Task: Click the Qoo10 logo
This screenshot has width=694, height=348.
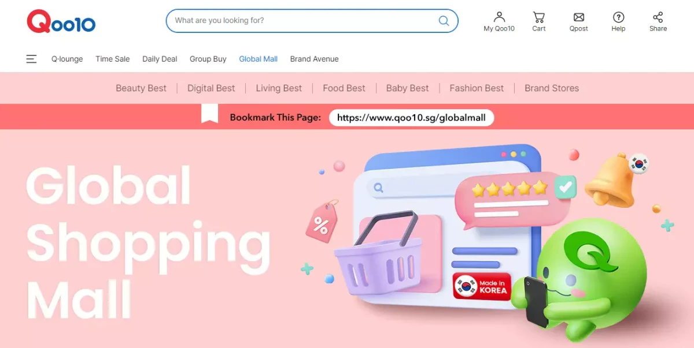Action: click(61, 21)
